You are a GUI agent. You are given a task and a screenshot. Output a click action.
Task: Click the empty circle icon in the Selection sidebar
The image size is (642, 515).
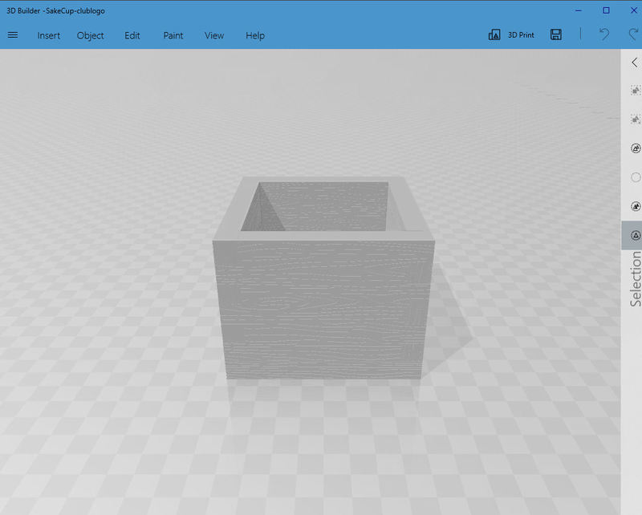636,177
